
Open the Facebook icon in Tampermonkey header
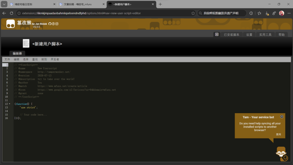[x=53, y=24]
